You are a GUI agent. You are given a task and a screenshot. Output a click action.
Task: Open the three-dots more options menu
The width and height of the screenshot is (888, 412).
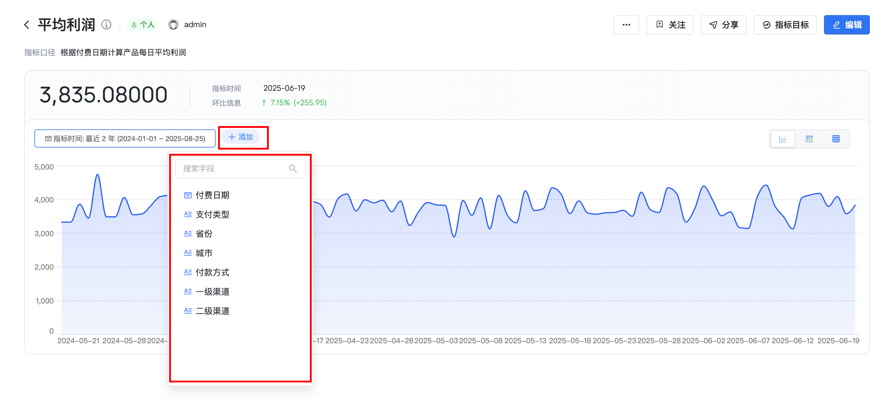point(626,25)
